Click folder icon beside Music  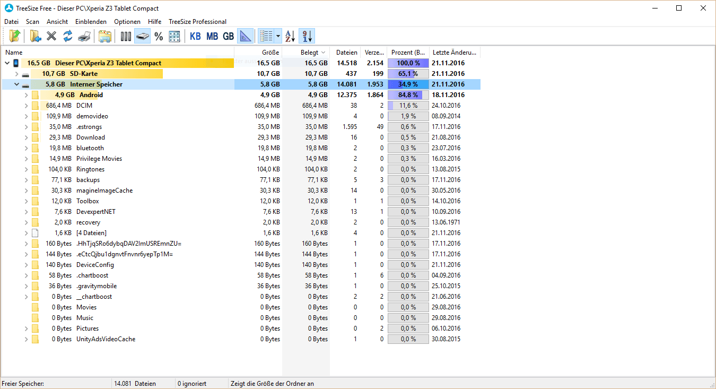35,318
